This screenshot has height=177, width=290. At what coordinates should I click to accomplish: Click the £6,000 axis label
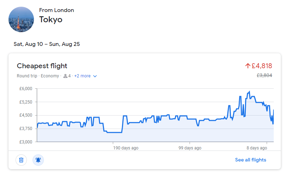click(26, 88)
